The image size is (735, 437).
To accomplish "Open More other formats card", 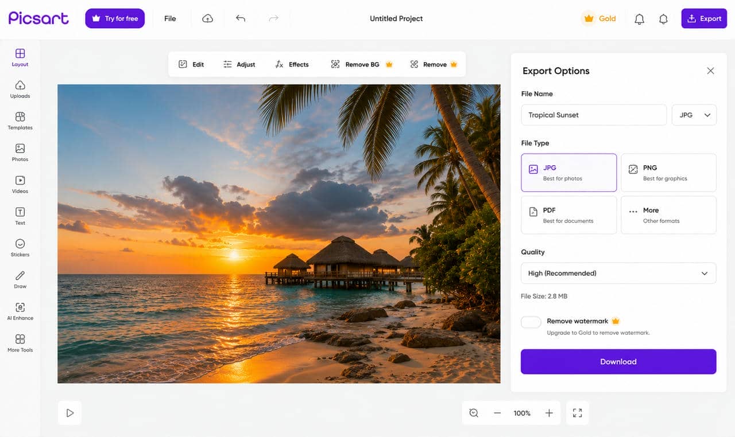I will (669, 215).
